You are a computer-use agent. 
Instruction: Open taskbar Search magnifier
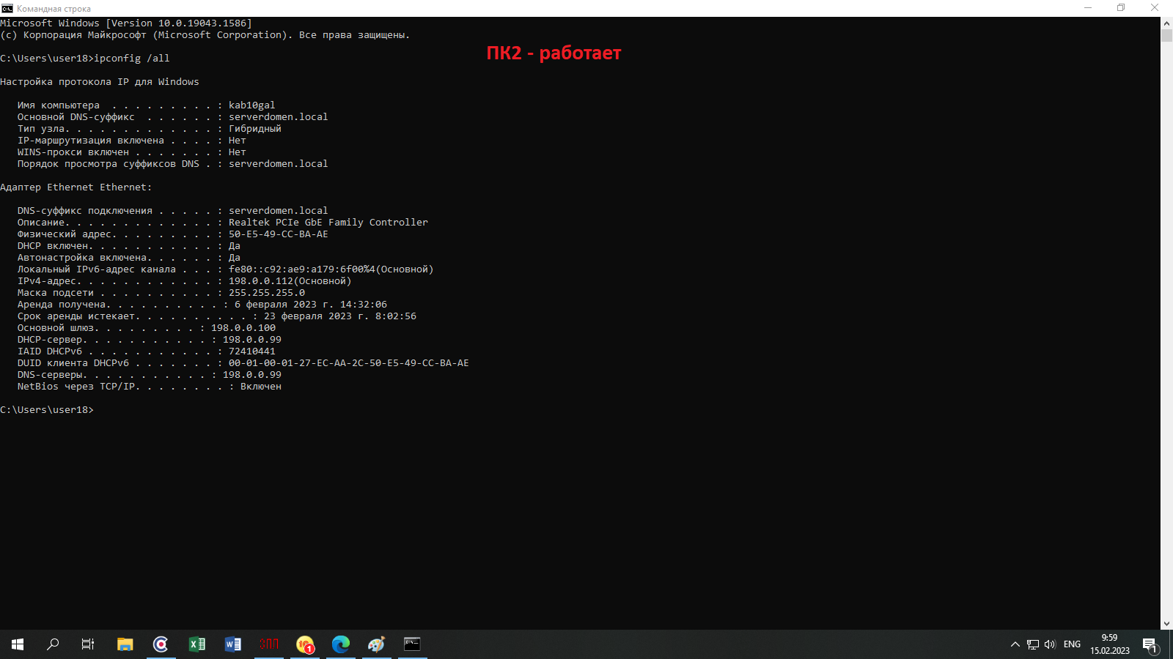tap(53, 644)
